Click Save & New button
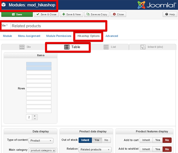This screenshot has width=178, height=153. click(72, 14)
